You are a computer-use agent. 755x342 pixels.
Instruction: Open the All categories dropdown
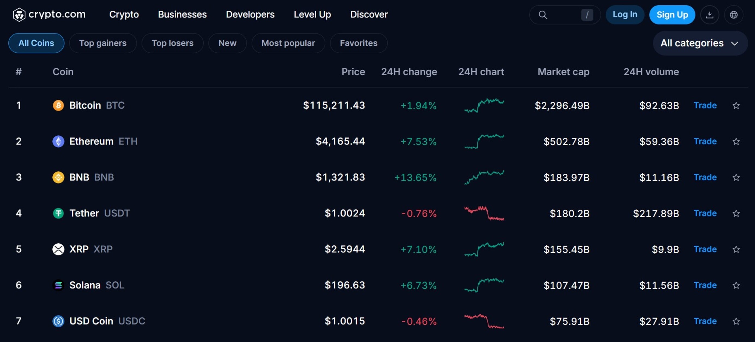700,43
